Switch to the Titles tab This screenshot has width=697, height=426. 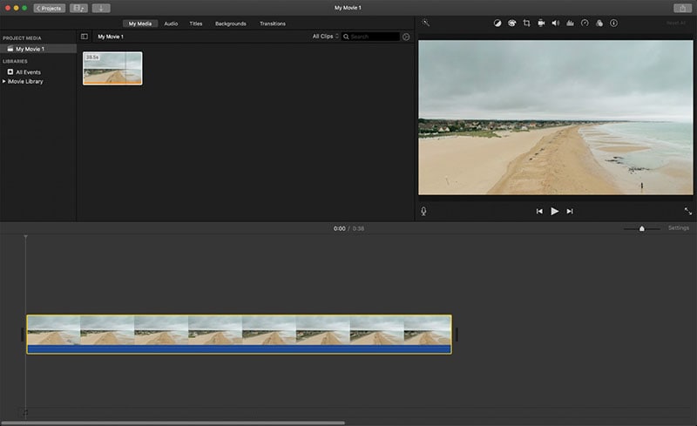(x=196, y=24)
